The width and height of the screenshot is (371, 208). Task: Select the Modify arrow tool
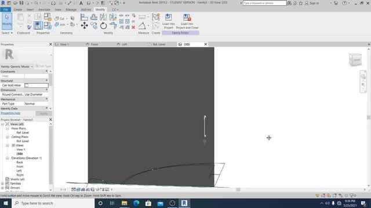tap(7, 21)
